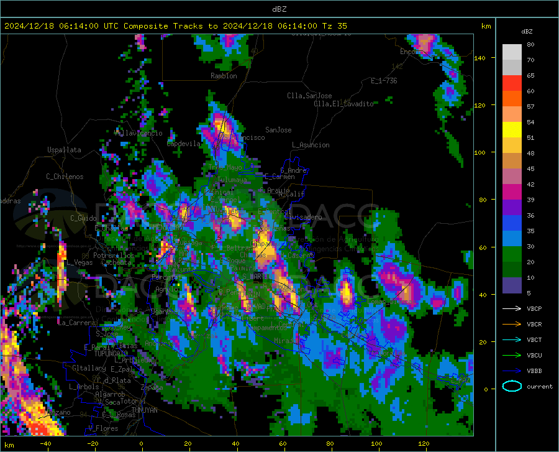
Task: Click the TUNUYAN place label
Action: pyautogui.click(x=144, y=410)
